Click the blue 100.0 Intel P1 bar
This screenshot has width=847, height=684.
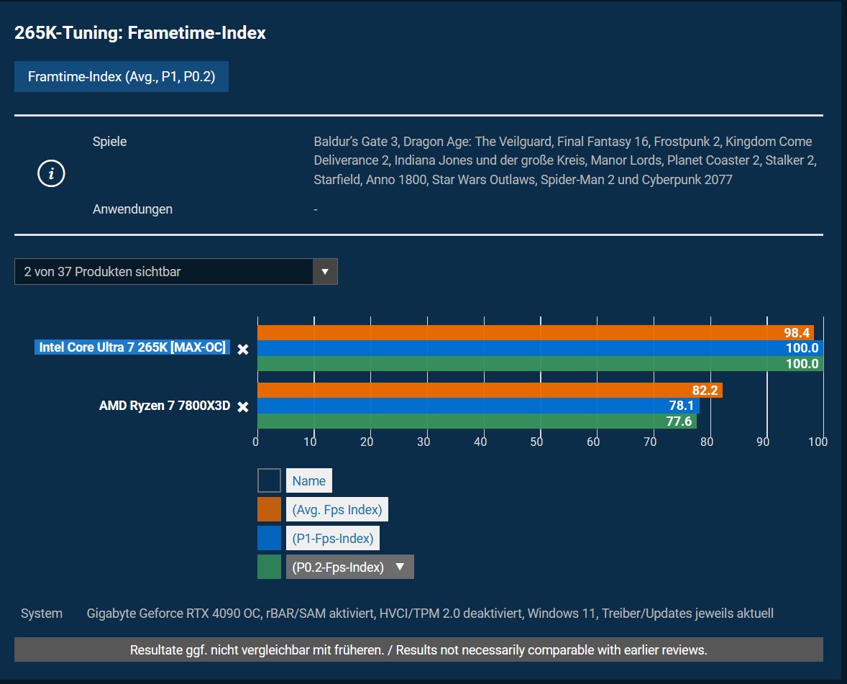[540, 348]
